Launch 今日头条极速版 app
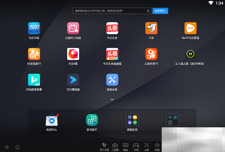Viewport: 225px width, 152px height. click(x=112, y=54)
